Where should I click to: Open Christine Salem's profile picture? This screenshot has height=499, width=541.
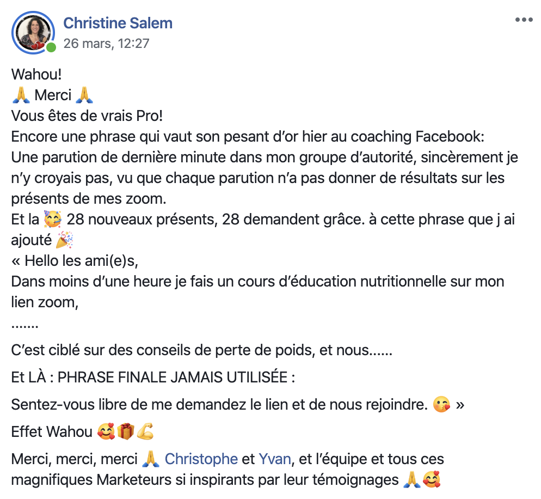click(x=33, y=33)
